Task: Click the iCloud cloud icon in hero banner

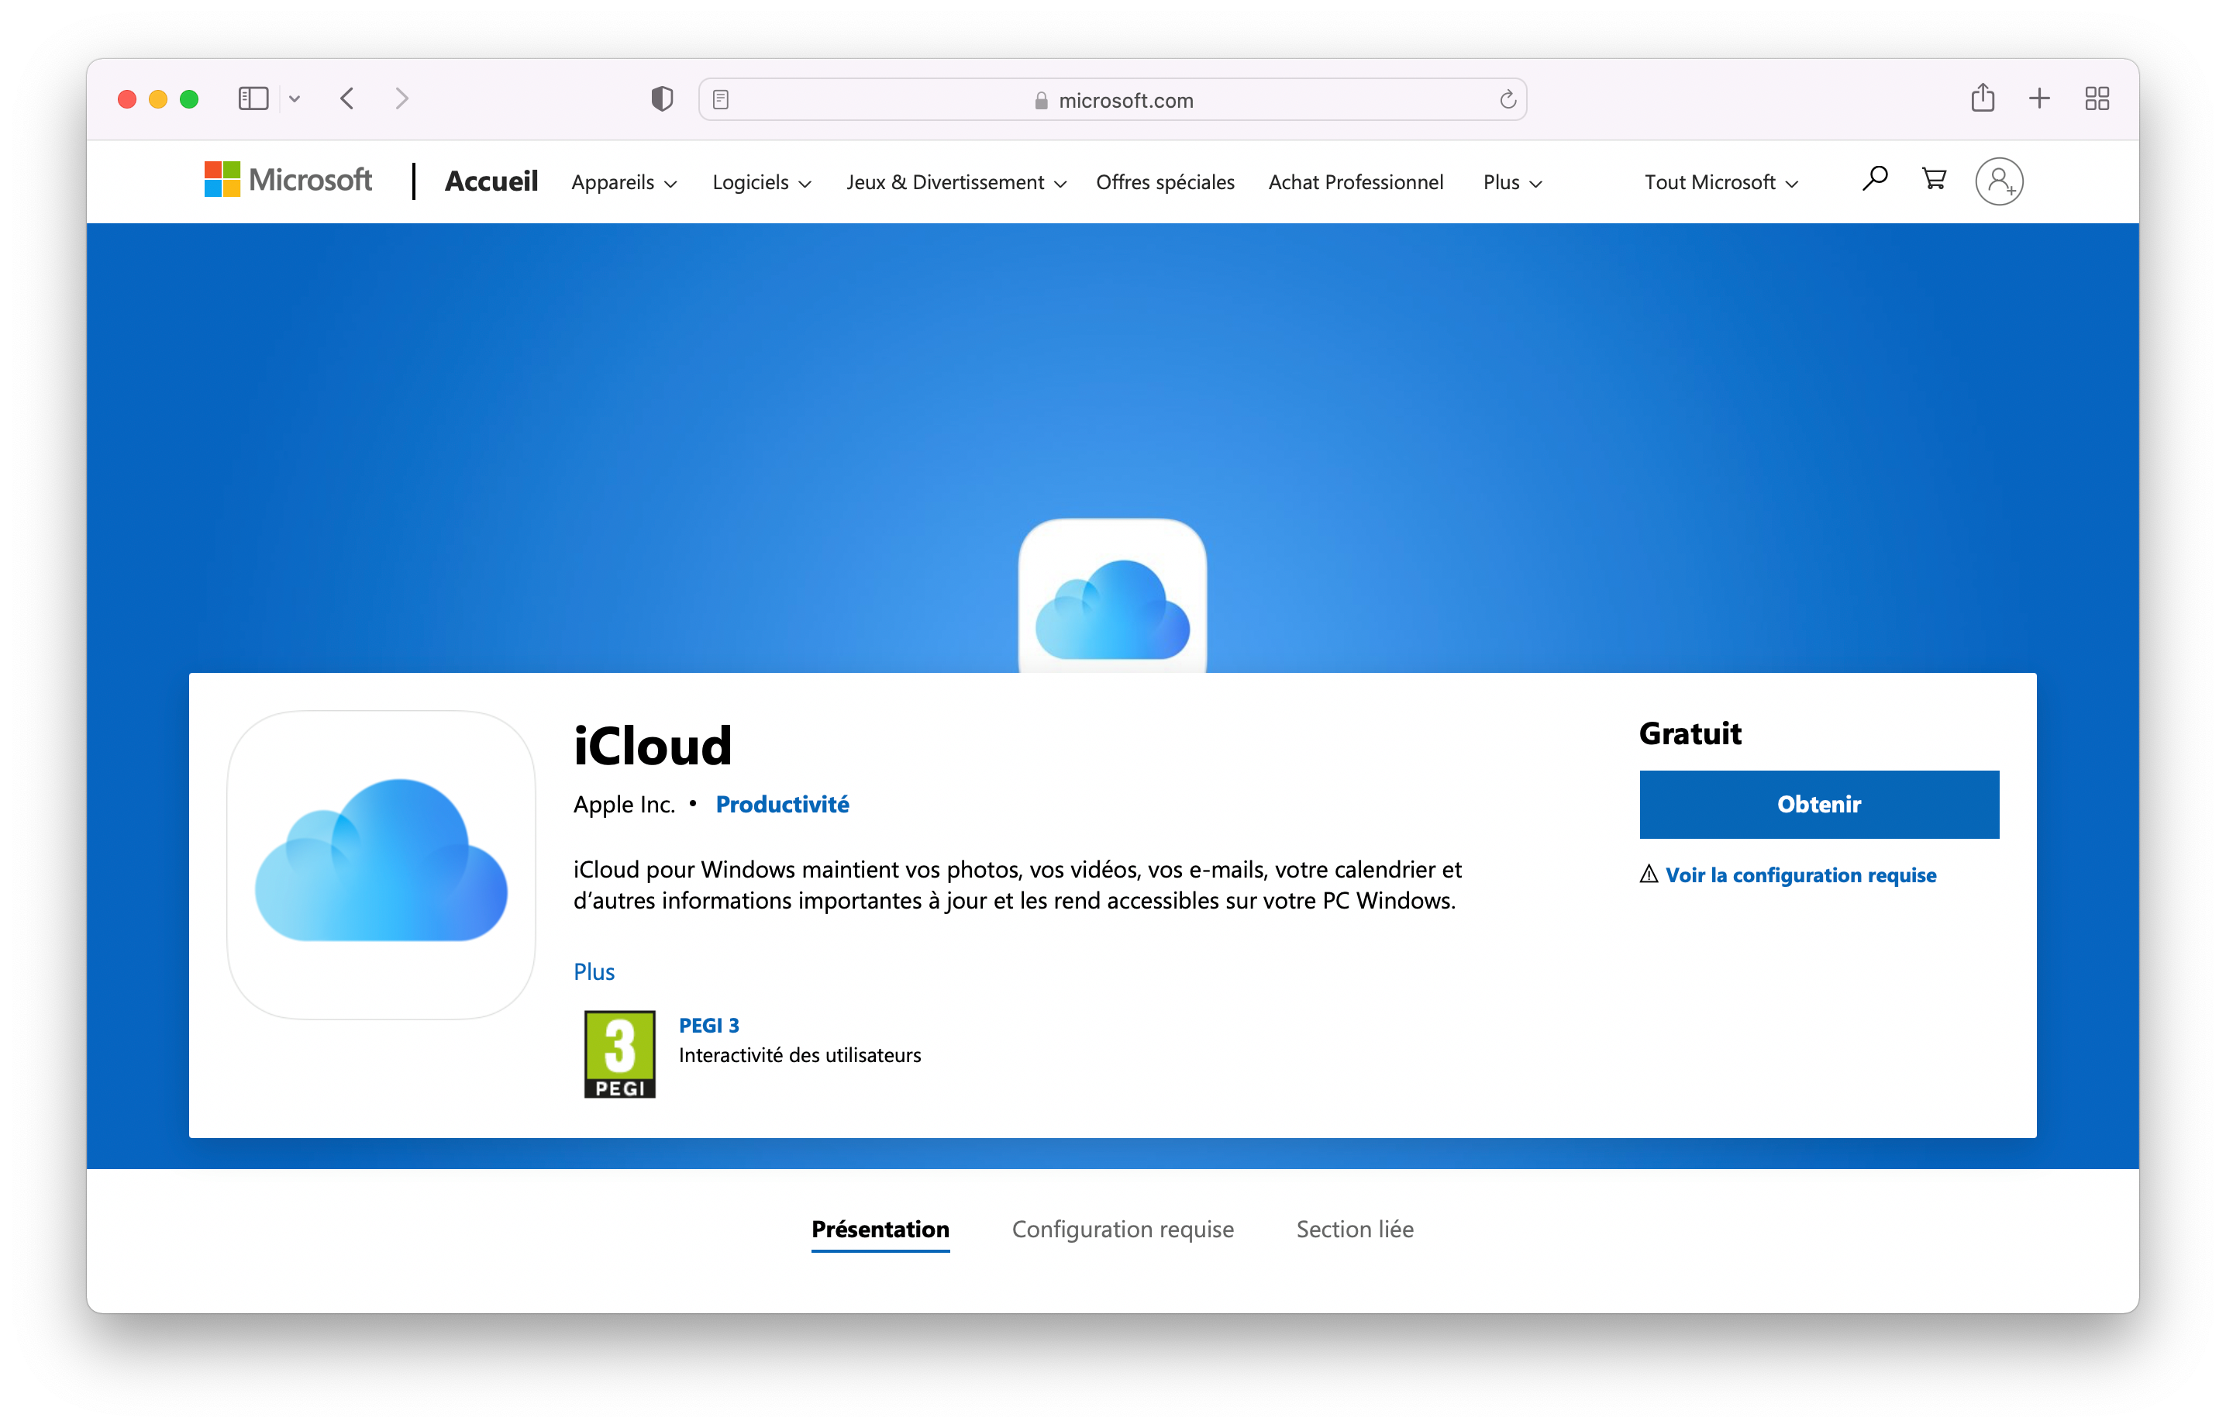Action: click(1112, 596)
